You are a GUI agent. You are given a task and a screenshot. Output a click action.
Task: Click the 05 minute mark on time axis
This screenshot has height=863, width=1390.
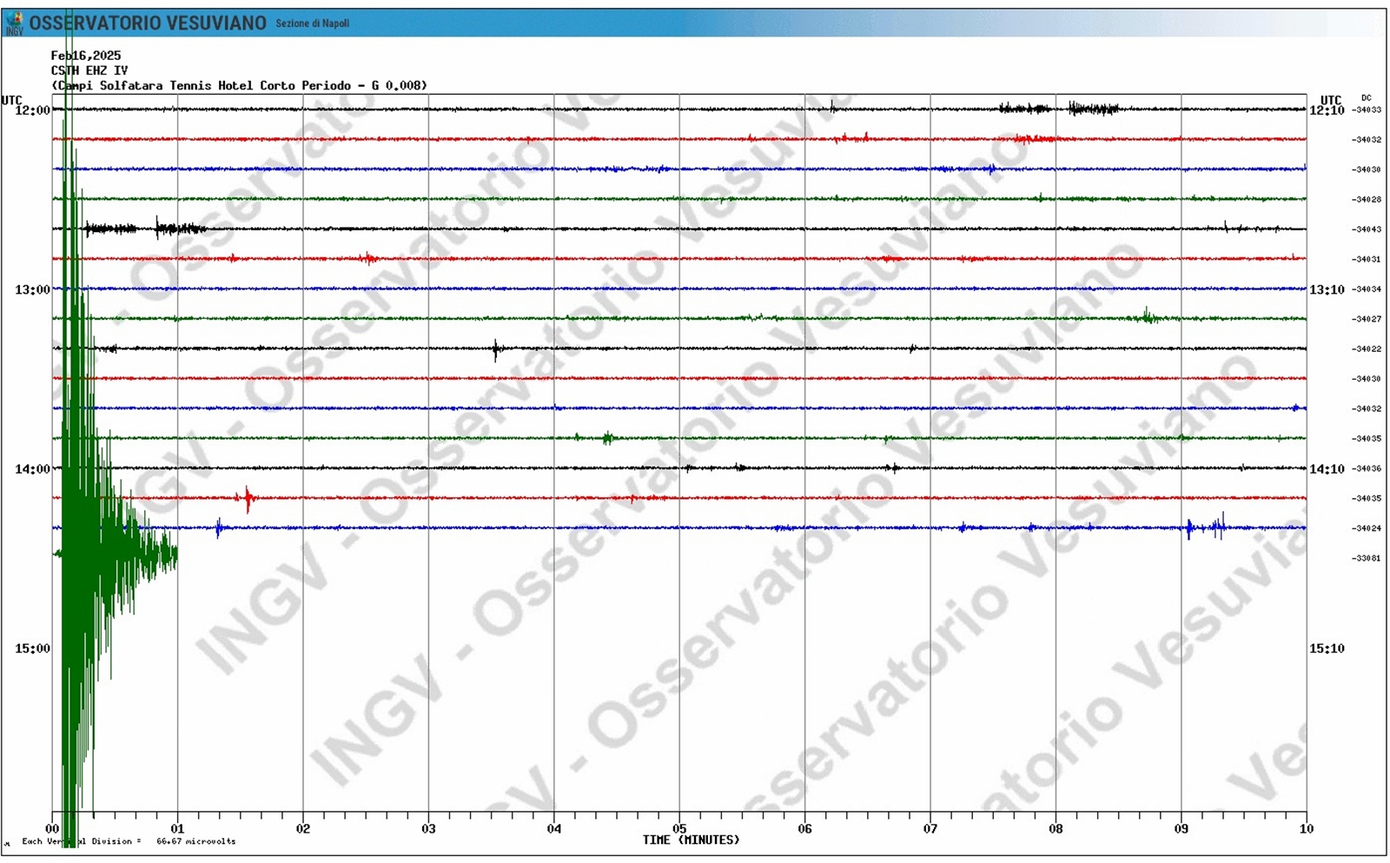pyautogui.click(x=679, y=828)
